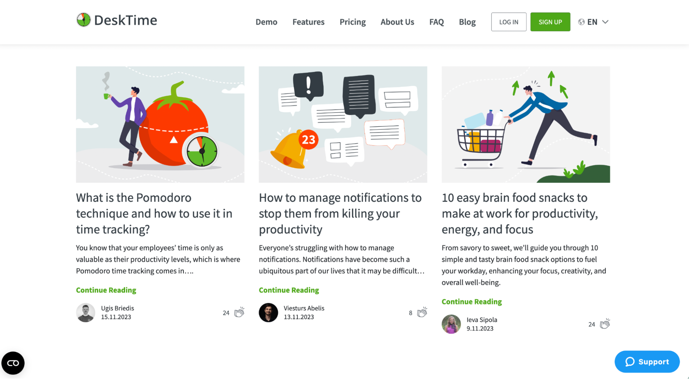
Task: Continue reading the brain food article
Action: tap(472, 301)
